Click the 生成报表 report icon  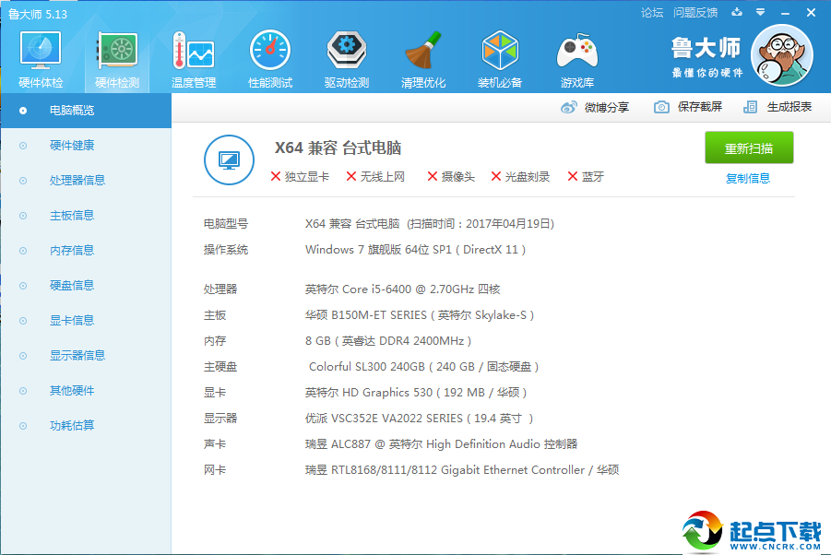[751, 107]
